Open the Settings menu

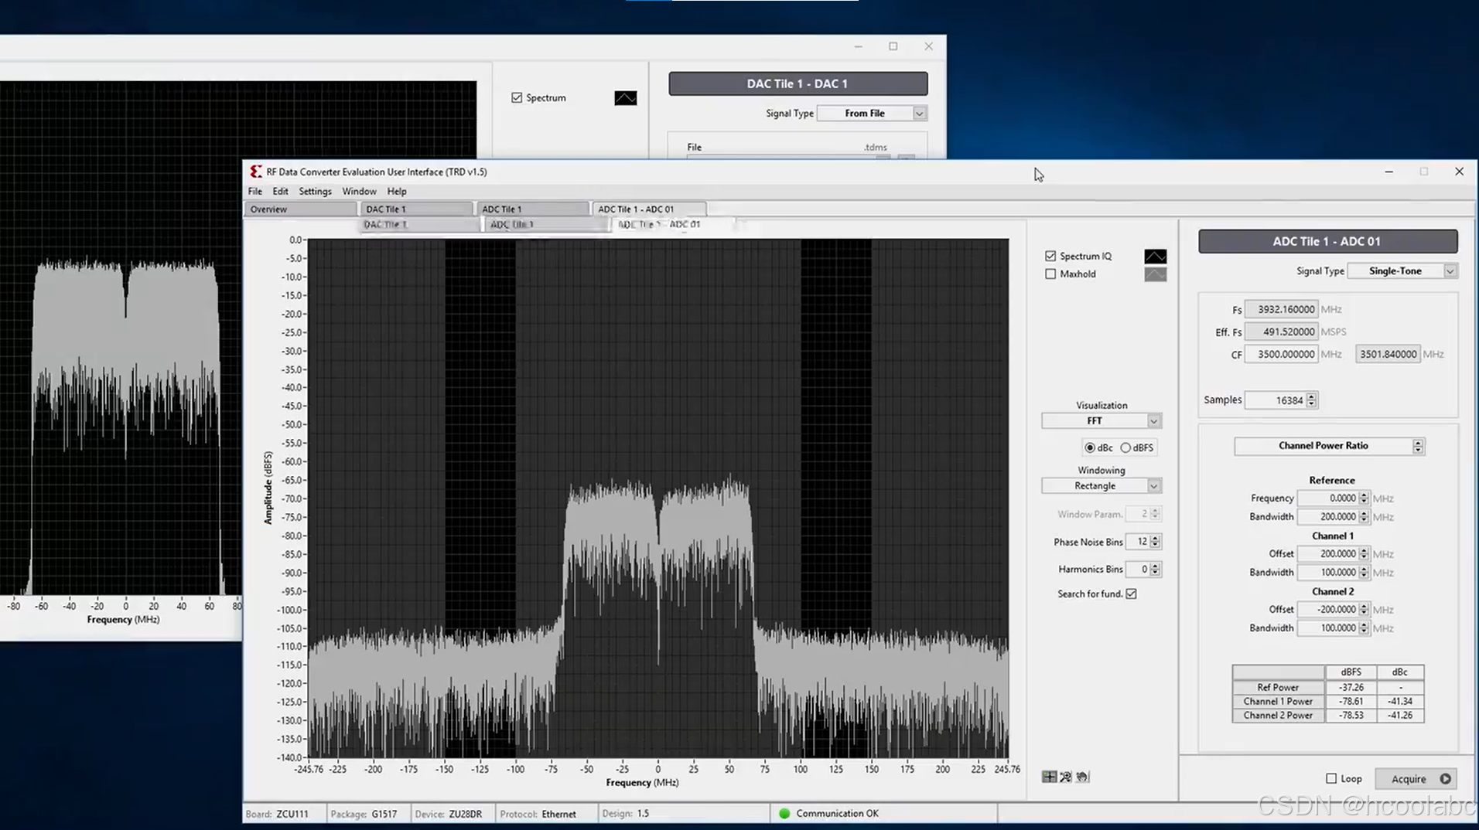[315, 191]
